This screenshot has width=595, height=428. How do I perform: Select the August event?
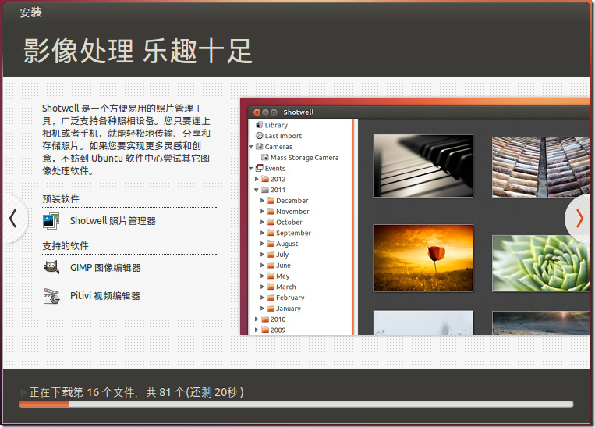click(287, 244)
